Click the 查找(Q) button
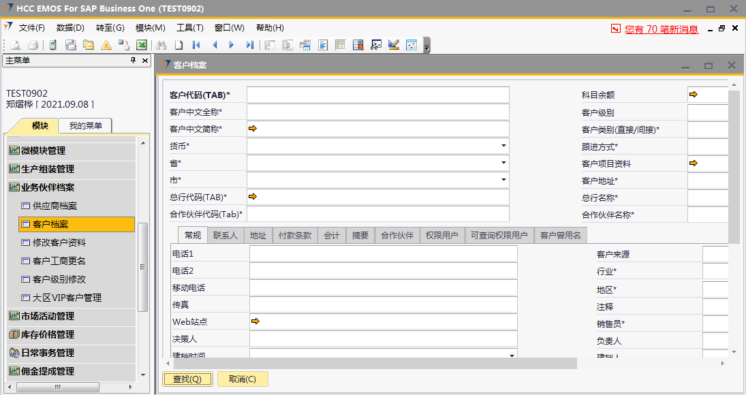Viewport: 746px width, 395px height. coord(187,379)
